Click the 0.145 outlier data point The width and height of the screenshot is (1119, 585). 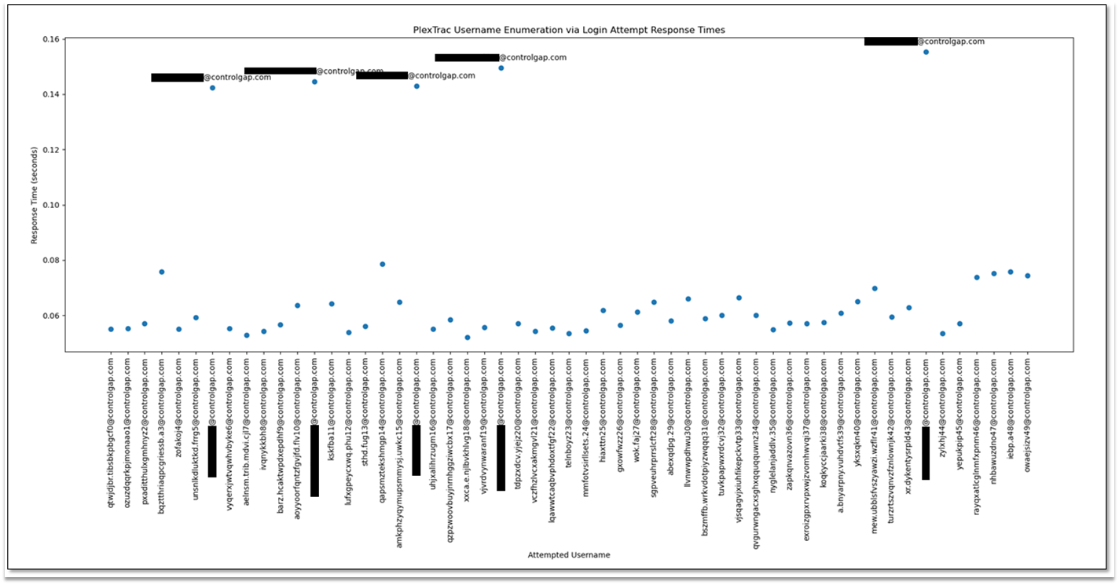pyautogui.click(x=316, y=81)
